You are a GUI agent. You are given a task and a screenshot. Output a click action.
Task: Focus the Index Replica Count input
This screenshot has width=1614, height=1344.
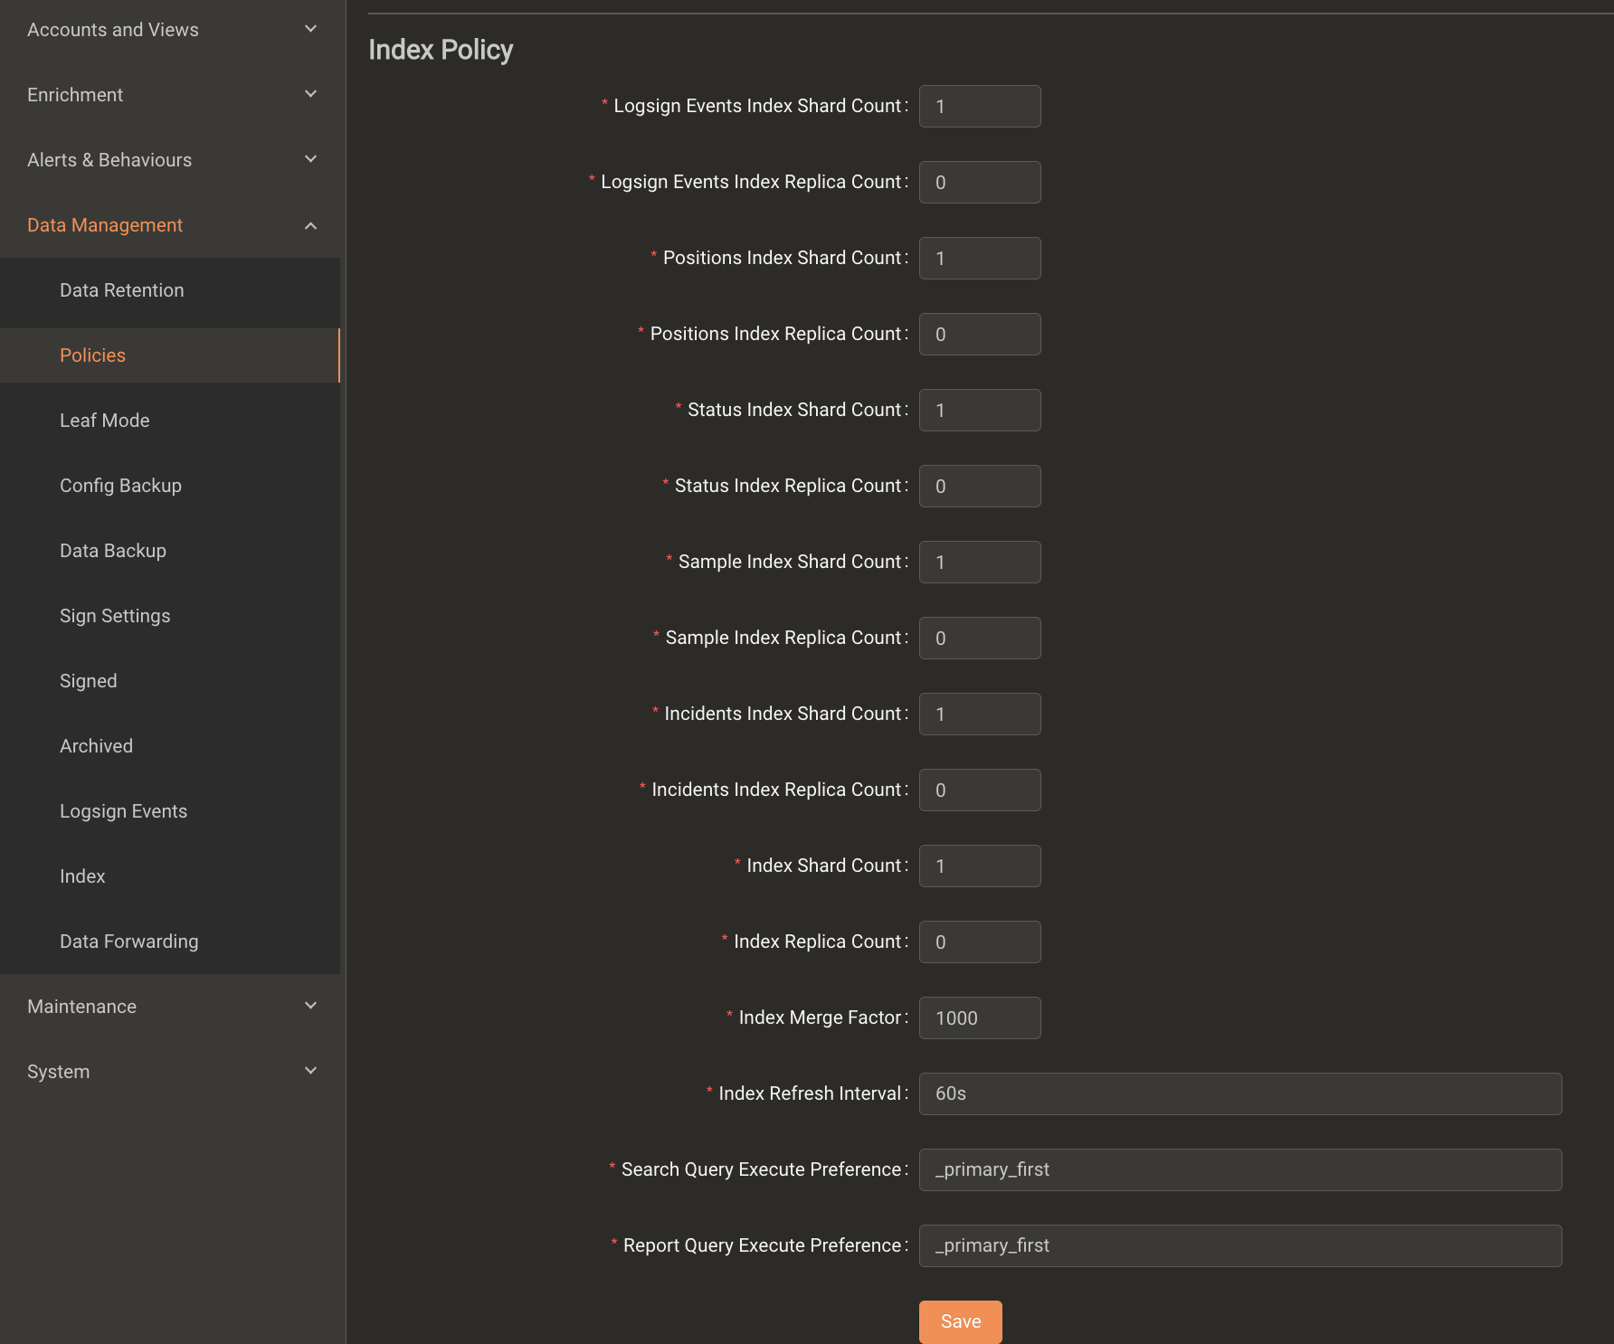pos(980,942)
